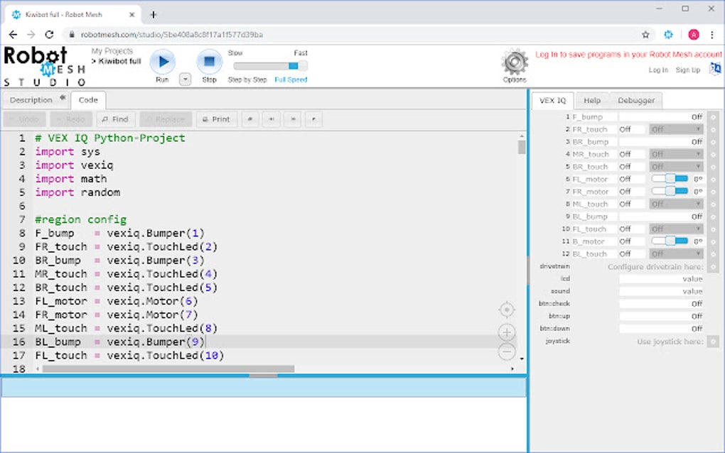Open the Run button dropdown arrow
The image size is (725, 453).
point(185,78)
